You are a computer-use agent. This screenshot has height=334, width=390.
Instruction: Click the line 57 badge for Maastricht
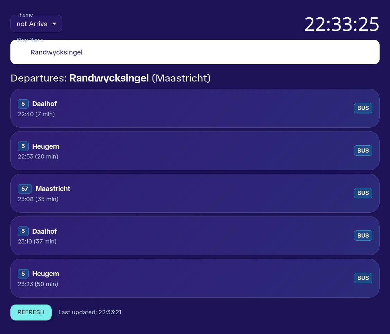[25, 189]
